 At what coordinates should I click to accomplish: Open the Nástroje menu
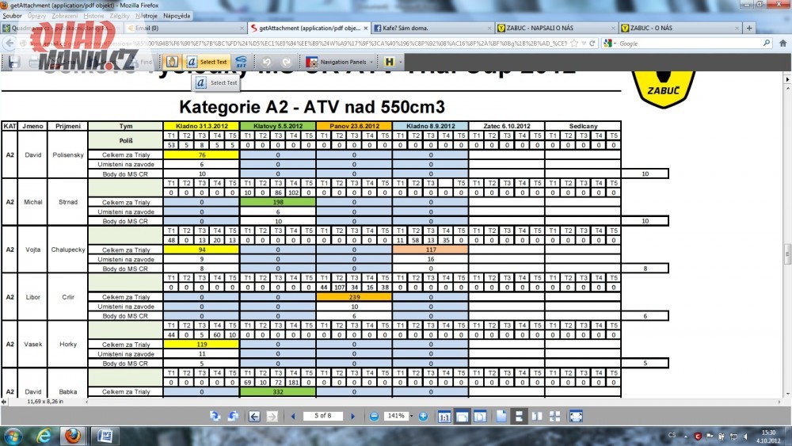(147, 16)
